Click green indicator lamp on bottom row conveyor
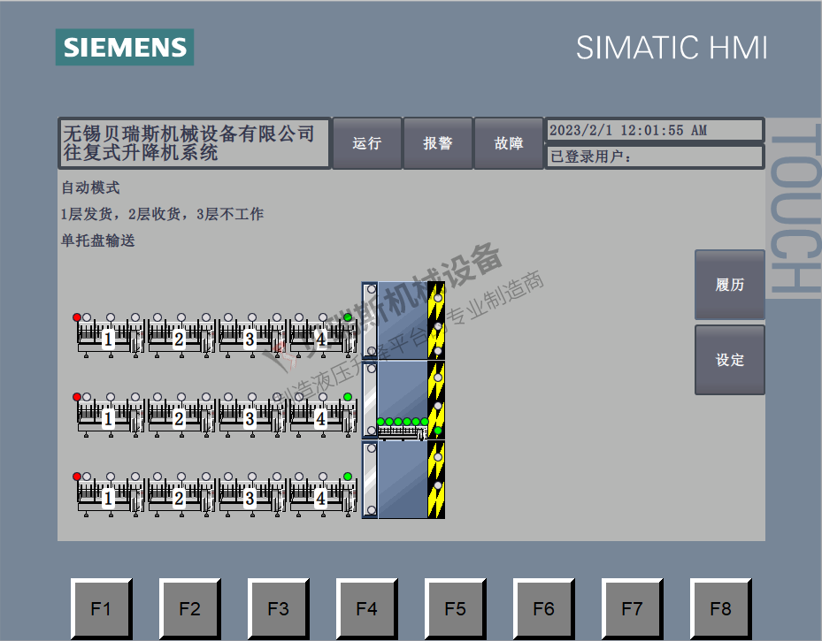Viewport: 822px width, 641px height. click(348, 477)
